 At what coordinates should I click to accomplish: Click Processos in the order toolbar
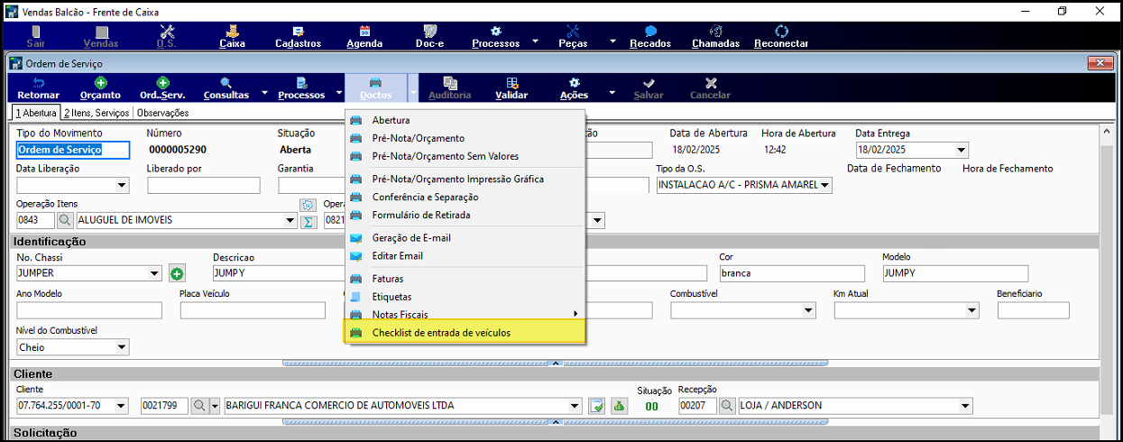[301, 88]
